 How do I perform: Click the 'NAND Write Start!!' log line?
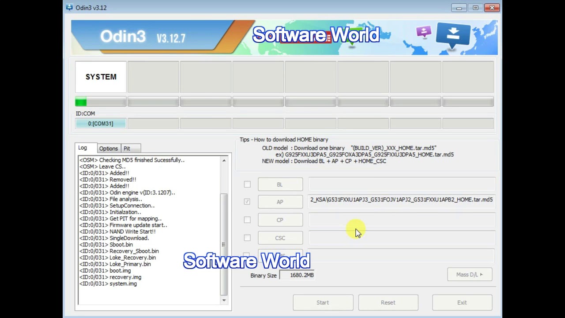click(117, 231)
